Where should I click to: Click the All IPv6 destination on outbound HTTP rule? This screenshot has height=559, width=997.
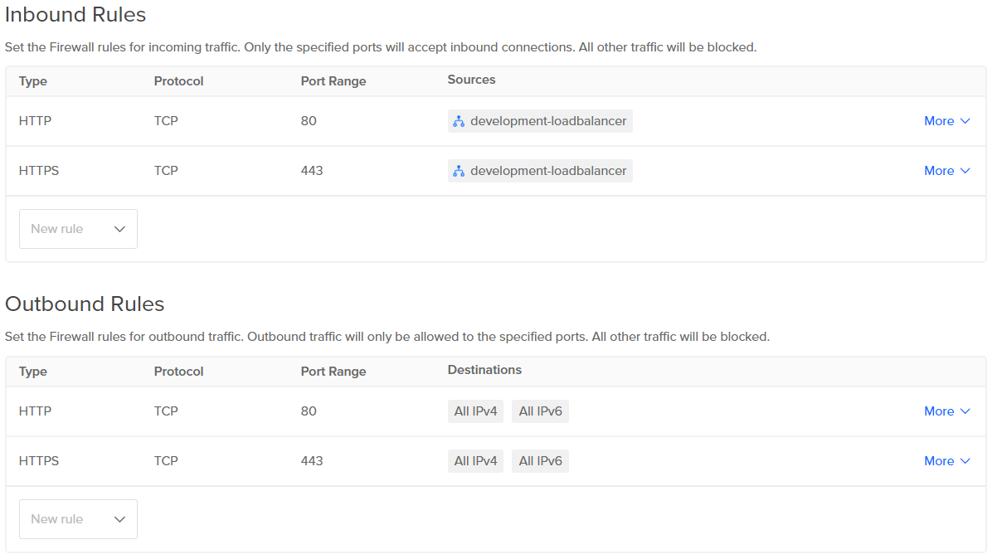[x=540, y=411]
